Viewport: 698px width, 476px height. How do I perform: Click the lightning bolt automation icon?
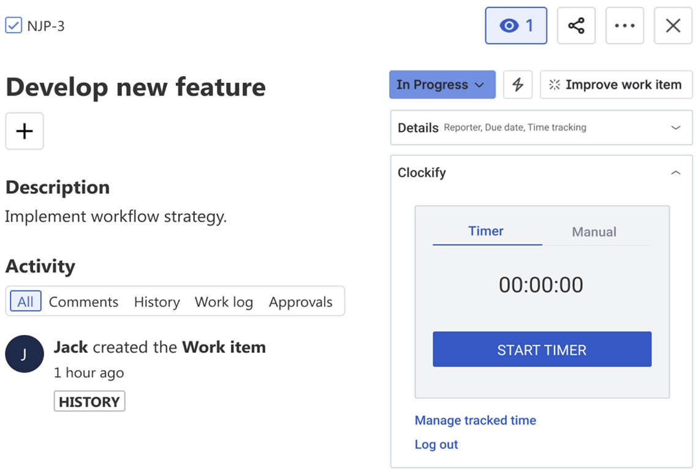click(518, 85)
